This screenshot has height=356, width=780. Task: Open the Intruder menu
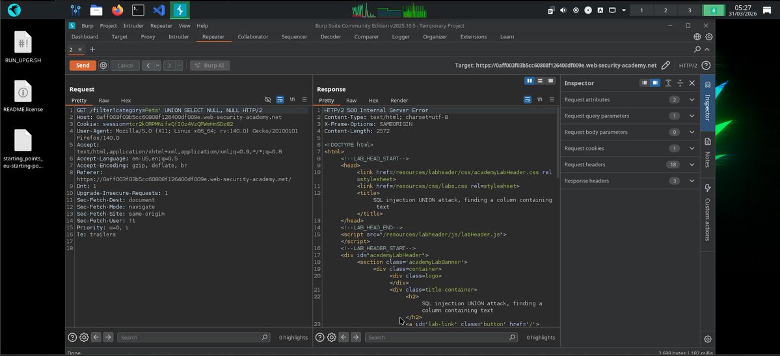(133, 26)
